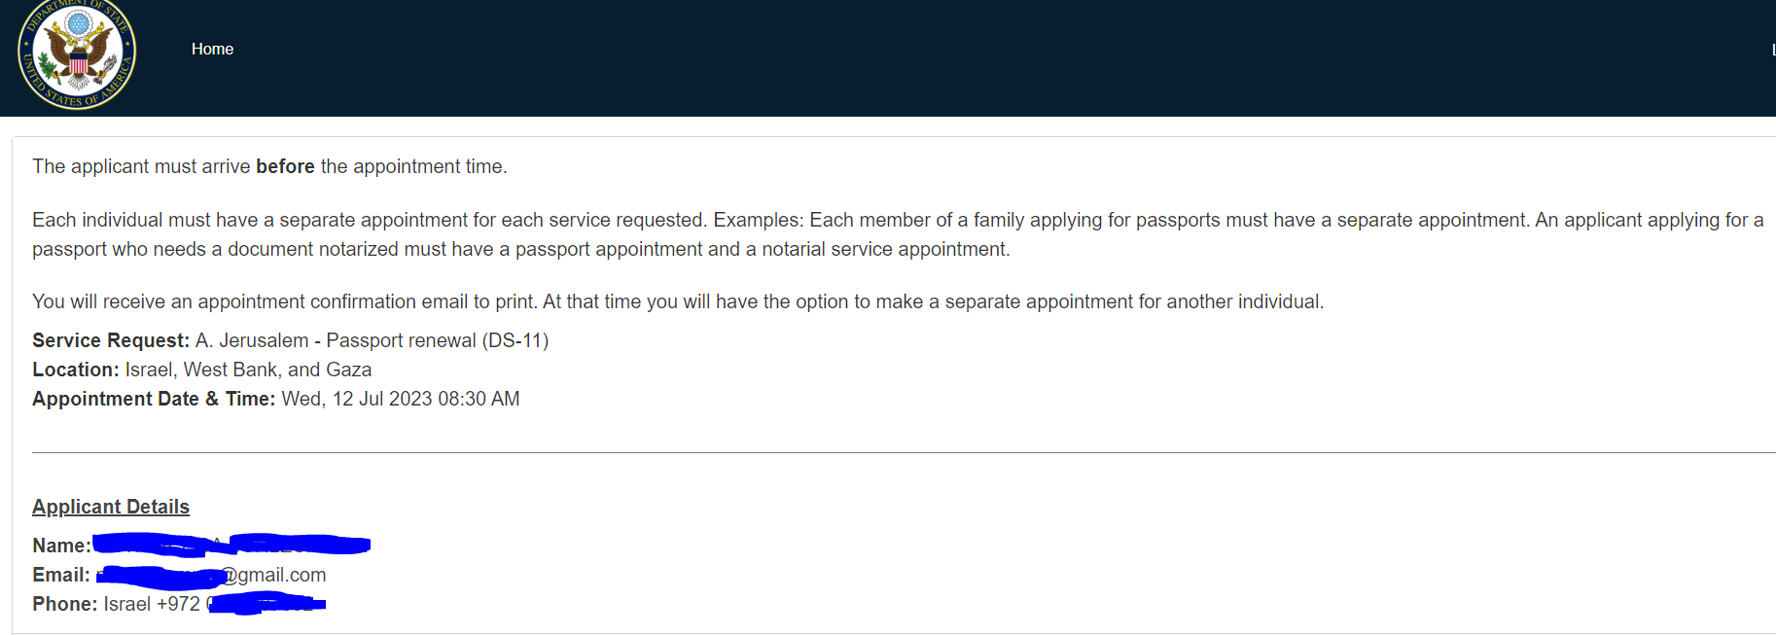The height and width of the screenshot is (635, 1776).
Task: Click the Appointment Date & Time label
Action: pyautogui.click(x=154, y=399)
